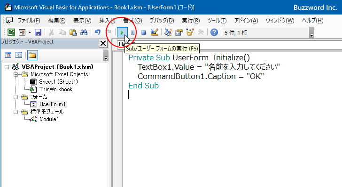The height and width of the screenshot is (187, 342).
Task: Open the ヘルプ(H) menu
Action: [x=312, y=21]
